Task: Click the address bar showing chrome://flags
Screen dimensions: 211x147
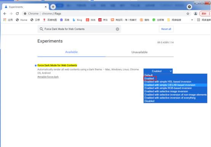Action: tap(106, 14)
